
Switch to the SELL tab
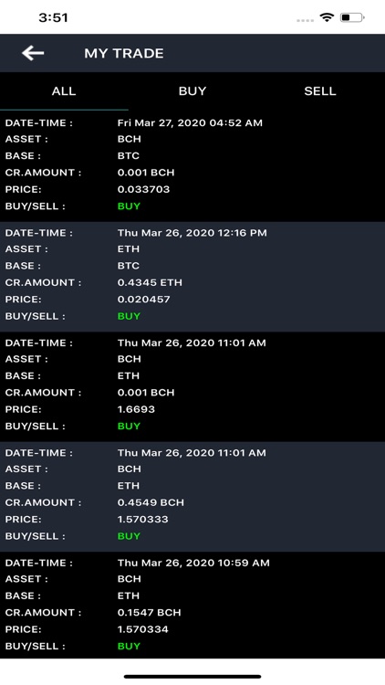click(320, 91)
